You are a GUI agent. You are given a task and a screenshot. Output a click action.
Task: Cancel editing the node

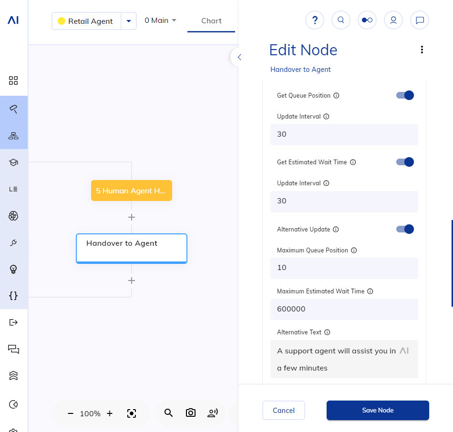[283, 411]
